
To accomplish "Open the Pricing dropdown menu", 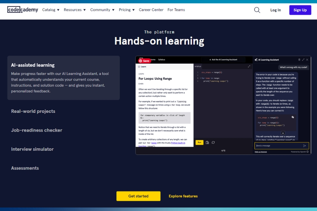I will coord(127,10).
